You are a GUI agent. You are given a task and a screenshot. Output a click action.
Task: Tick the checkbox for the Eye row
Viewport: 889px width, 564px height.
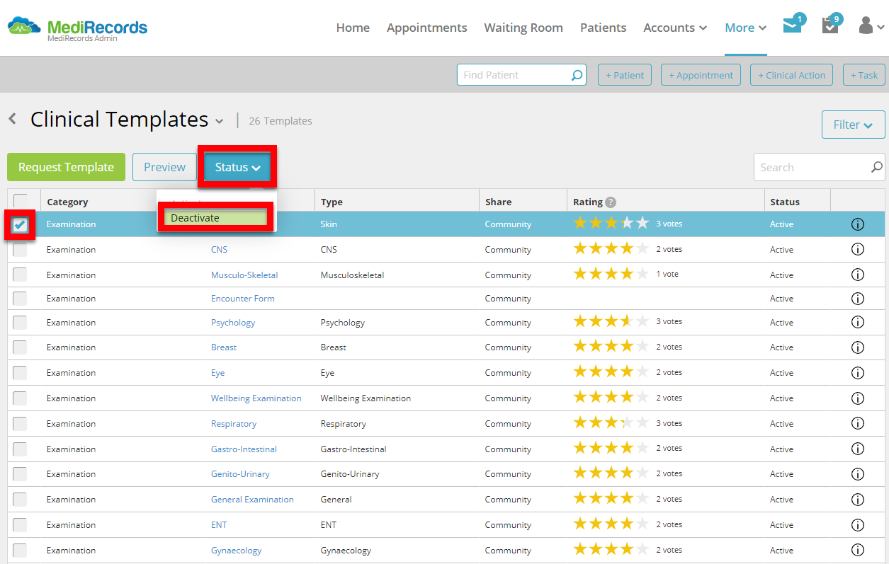(x=20, y=373)
